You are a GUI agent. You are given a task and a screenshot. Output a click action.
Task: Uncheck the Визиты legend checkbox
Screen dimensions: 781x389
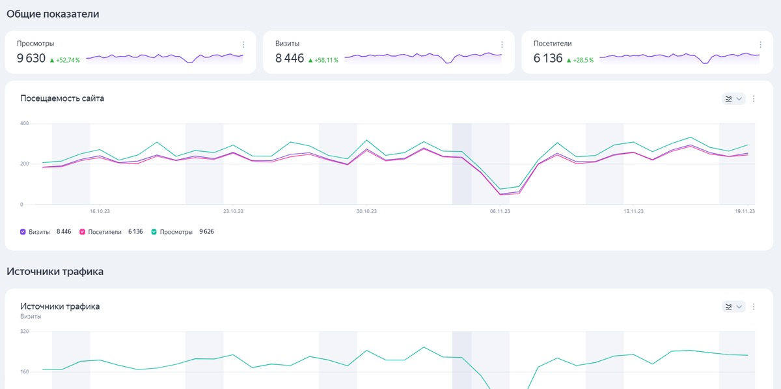[x=23, y=231]
